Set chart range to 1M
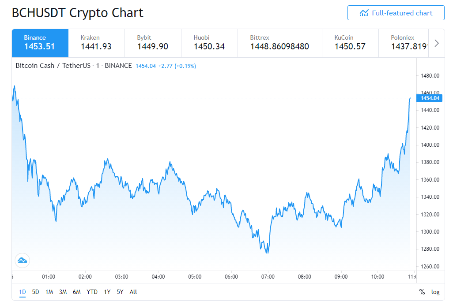 (x=49, y=292)
